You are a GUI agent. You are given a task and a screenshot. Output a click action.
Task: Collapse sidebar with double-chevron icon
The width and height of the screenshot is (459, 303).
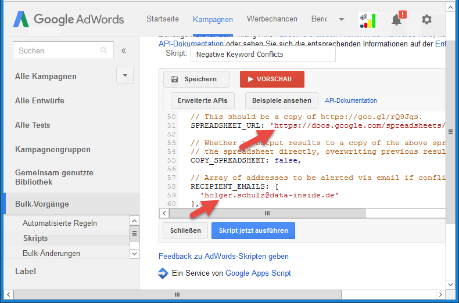point(123,51)
